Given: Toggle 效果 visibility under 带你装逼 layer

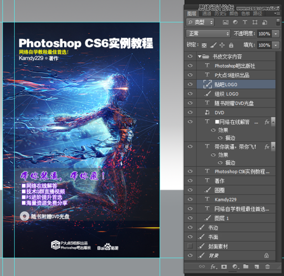Looking at the screenshot, I should point(213,155).
